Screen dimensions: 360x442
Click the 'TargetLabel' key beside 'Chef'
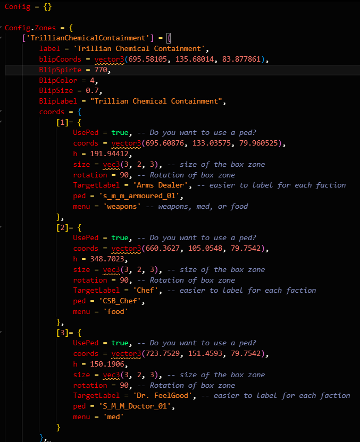pos(96,291)
